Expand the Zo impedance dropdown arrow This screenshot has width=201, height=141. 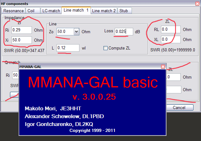coord(77,32)
